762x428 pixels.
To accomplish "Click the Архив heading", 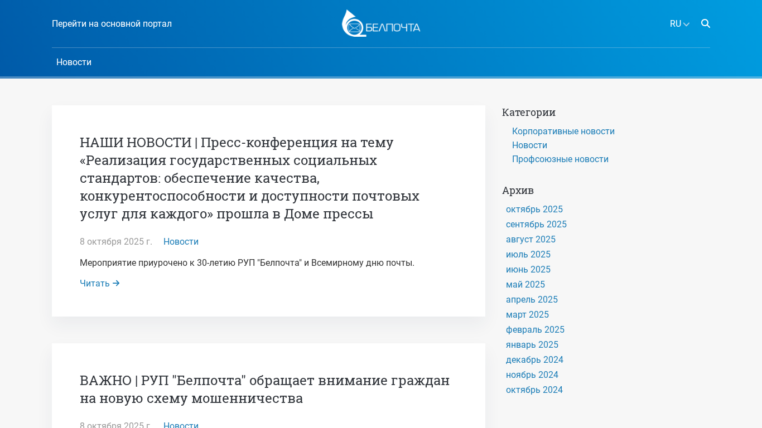I will pyautogui.click(x=518, y=190).
